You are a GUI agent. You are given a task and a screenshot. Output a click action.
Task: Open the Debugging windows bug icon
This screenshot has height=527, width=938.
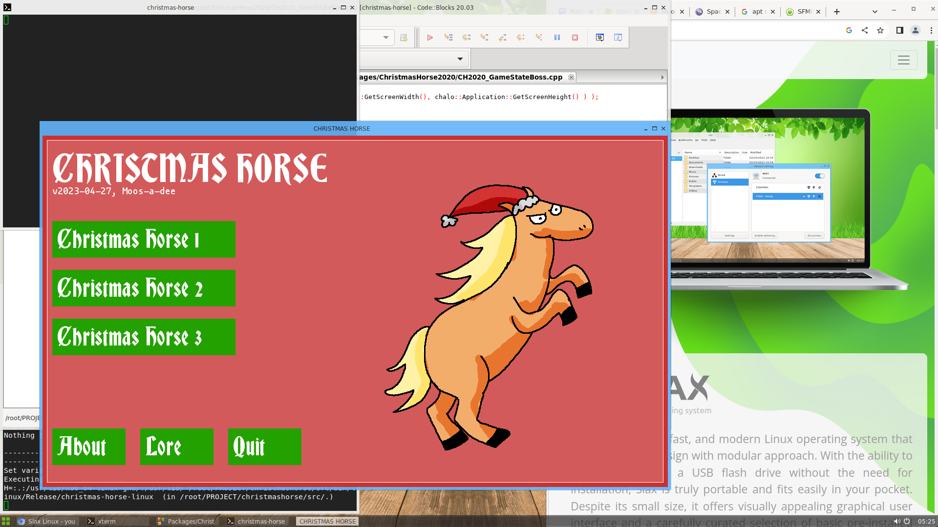[600, 38]
